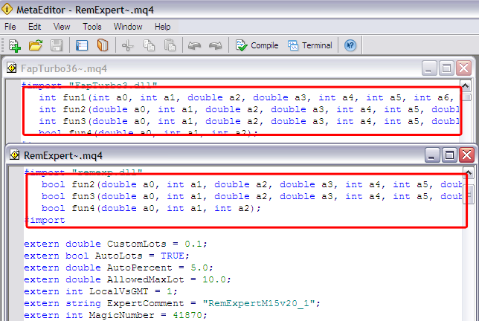
Task: Click the Compile button
Action: point(257,45)
